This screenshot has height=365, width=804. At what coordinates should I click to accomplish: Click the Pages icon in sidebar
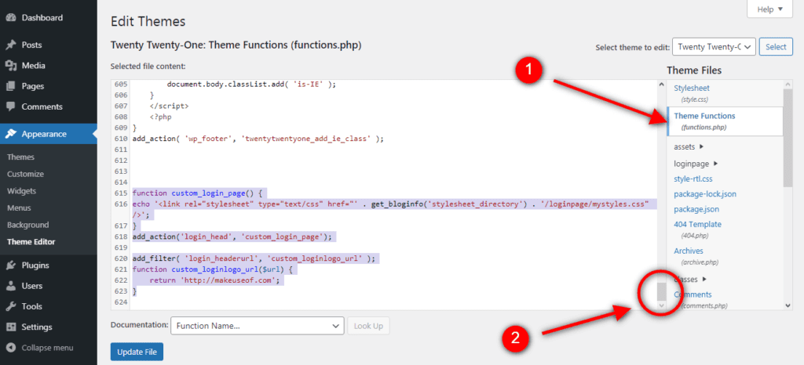tap(11, 86)
